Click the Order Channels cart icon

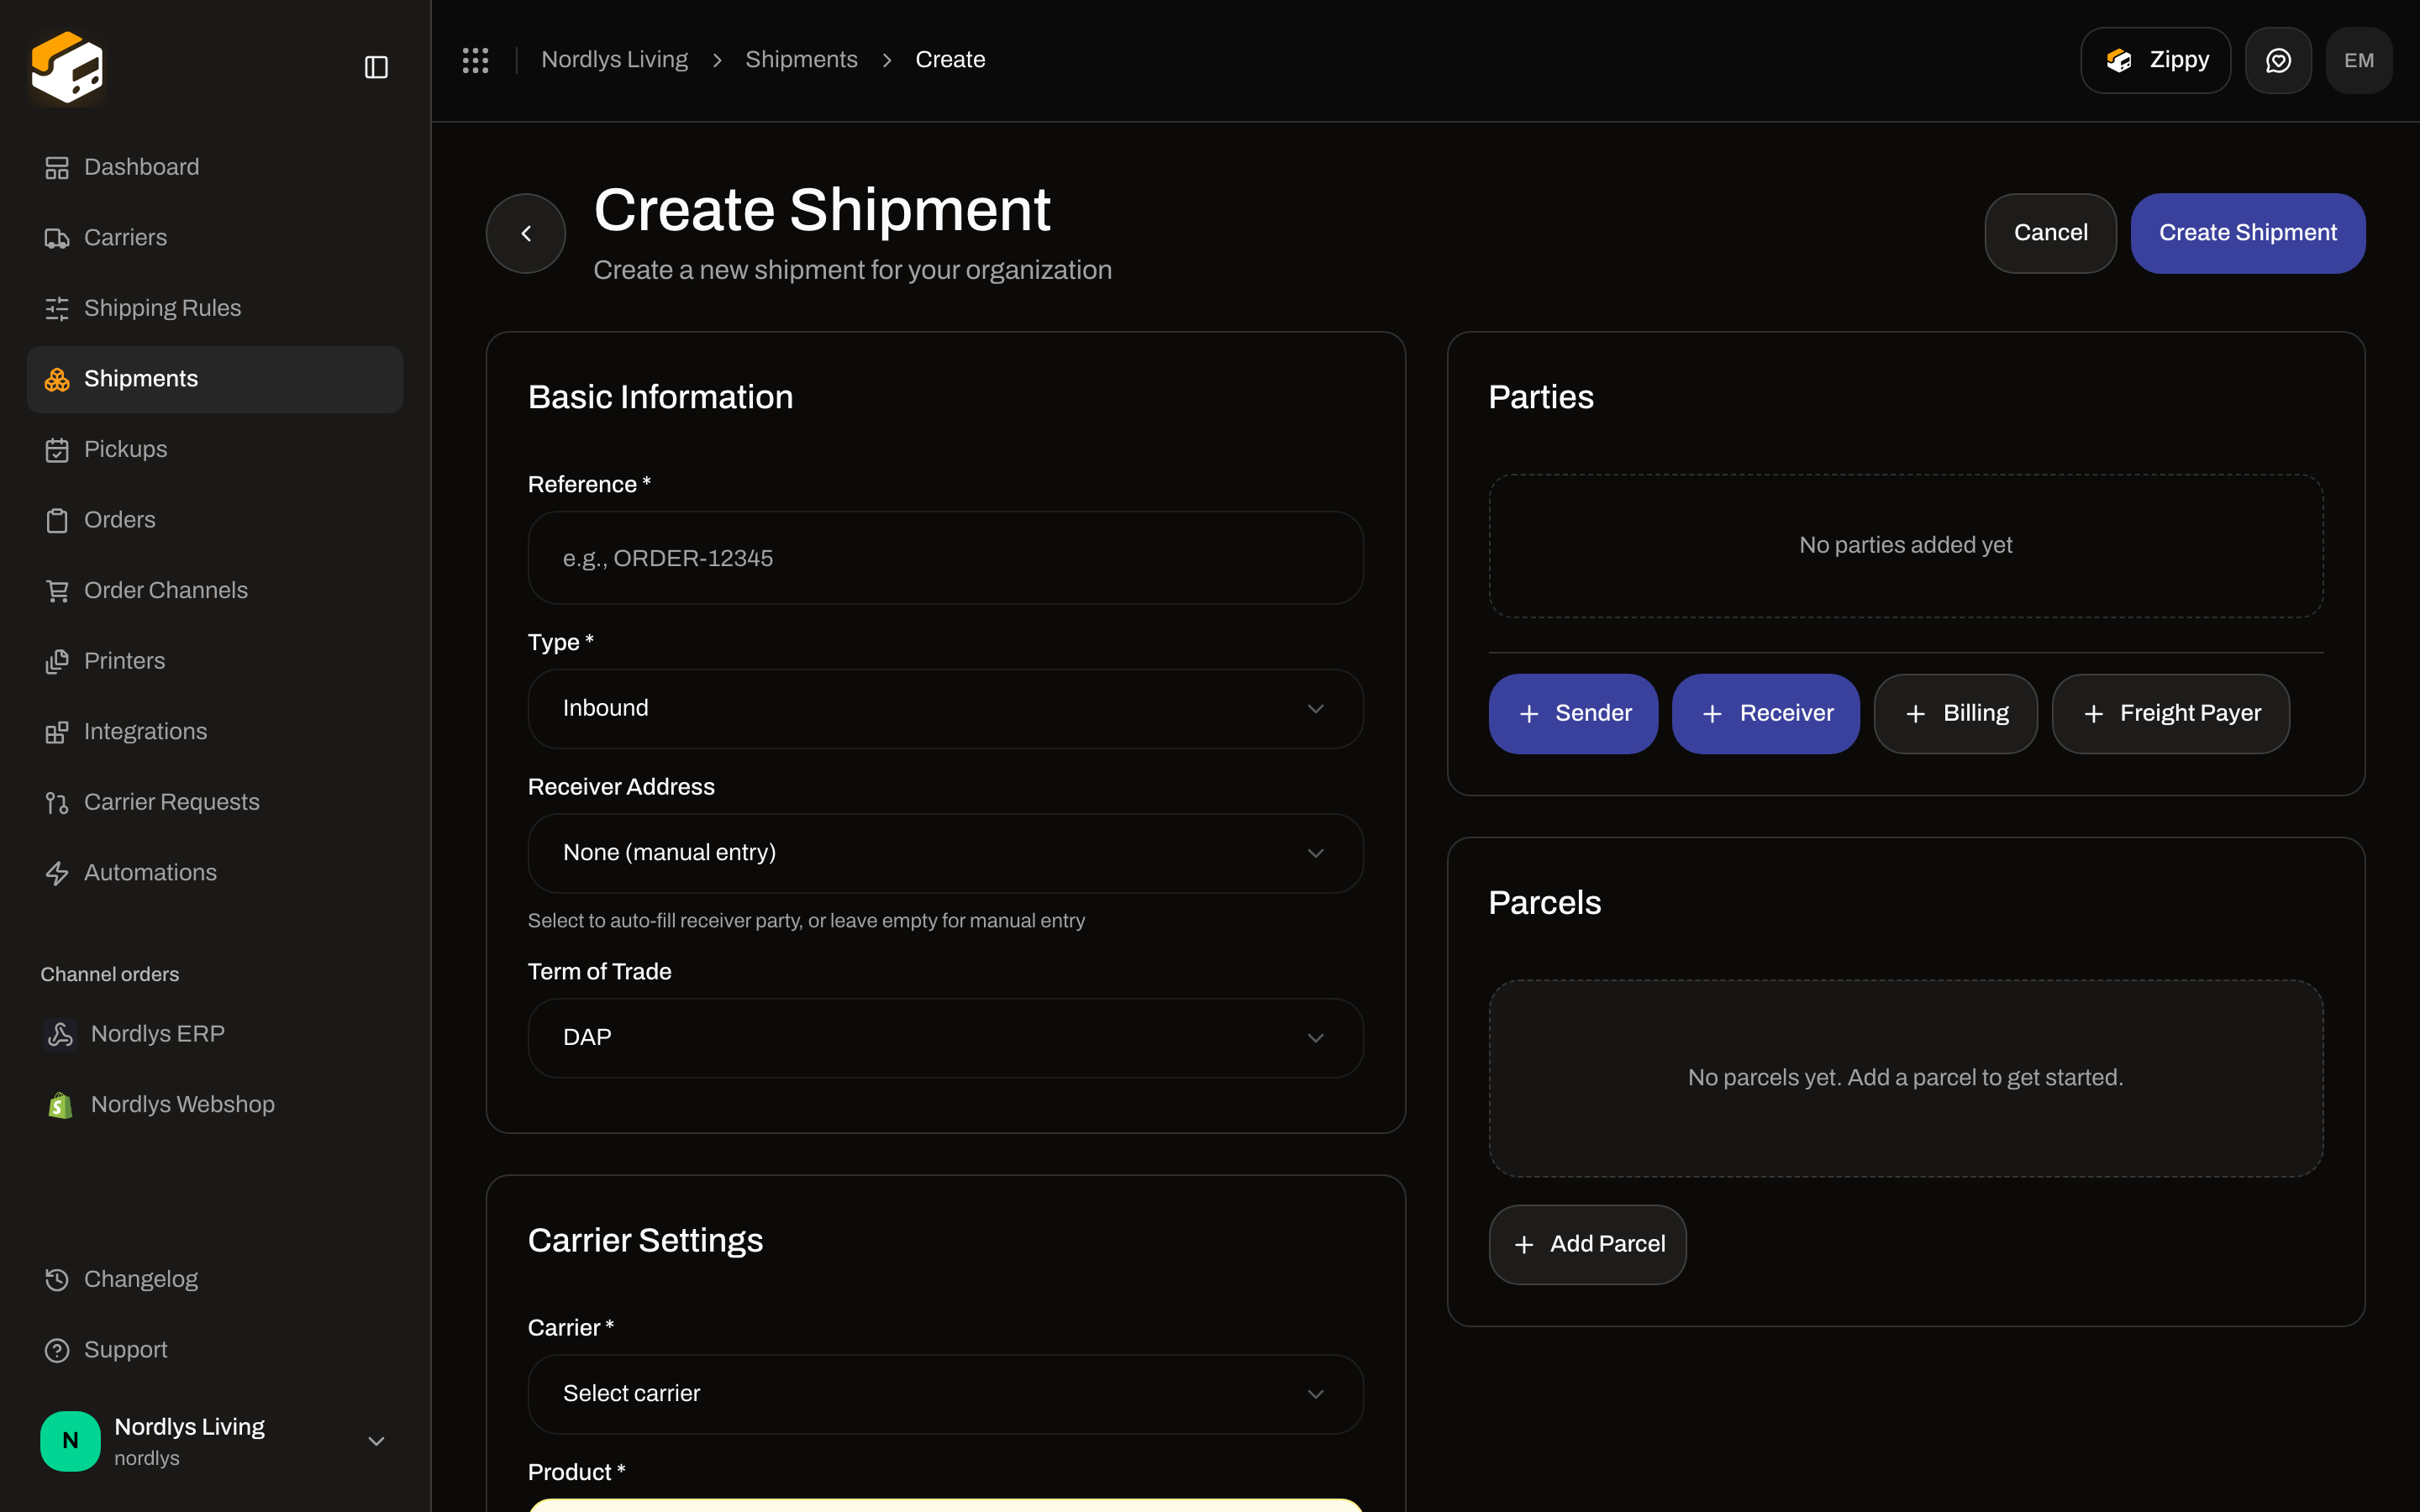point(57,591)
